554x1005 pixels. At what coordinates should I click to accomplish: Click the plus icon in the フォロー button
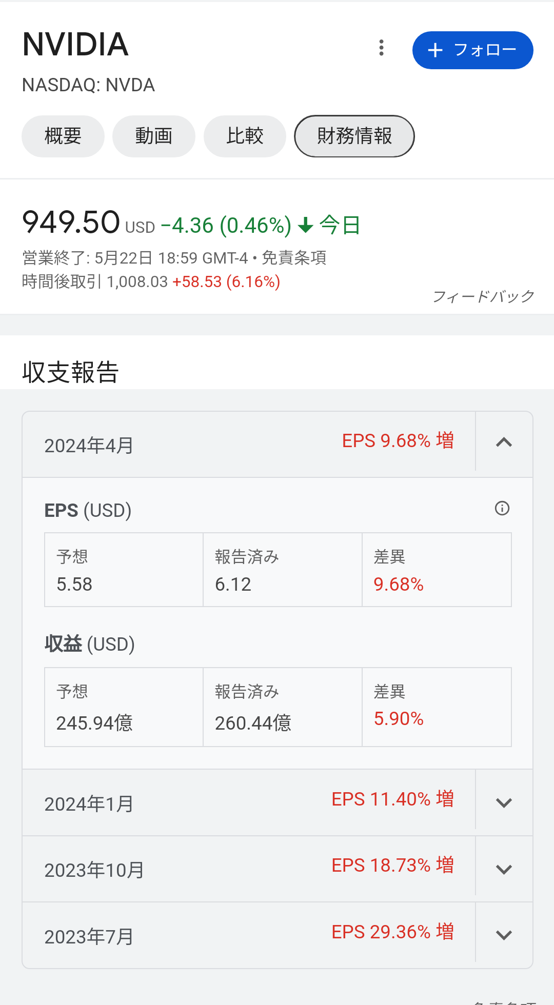tap(435, 50)
